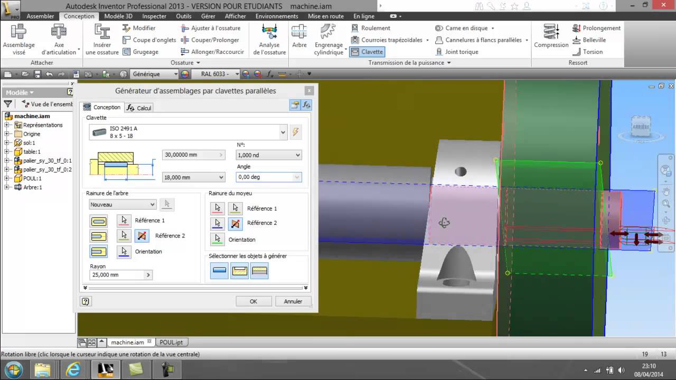
Task: Click the Annuler button
Action: tap(293, 301)
